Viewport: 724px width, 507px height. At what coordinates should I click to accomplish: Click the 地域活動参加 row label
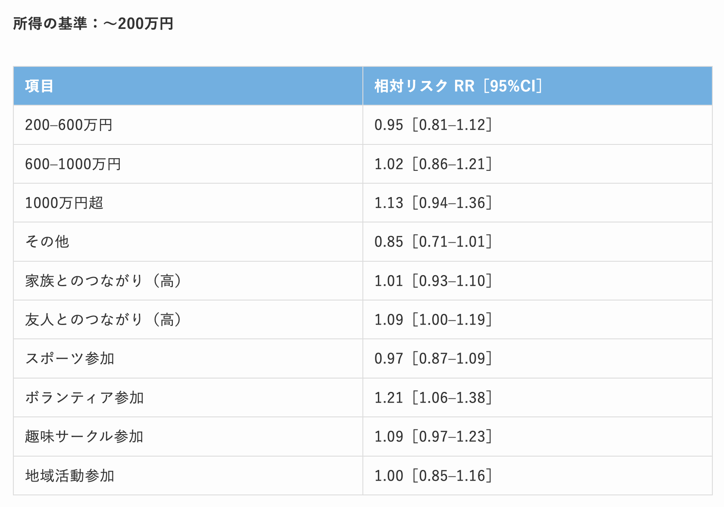pyautogui.click(x=70, y=476)
